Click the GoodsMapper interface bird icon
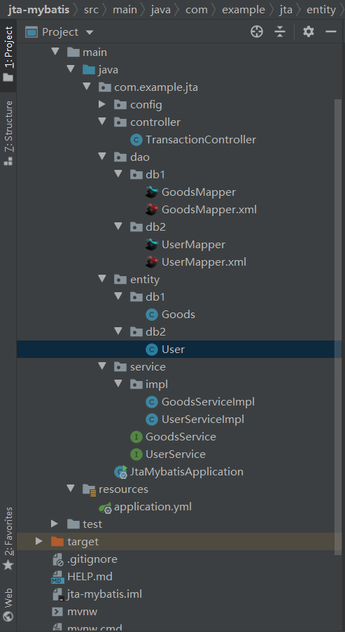 tap(152, 192)
